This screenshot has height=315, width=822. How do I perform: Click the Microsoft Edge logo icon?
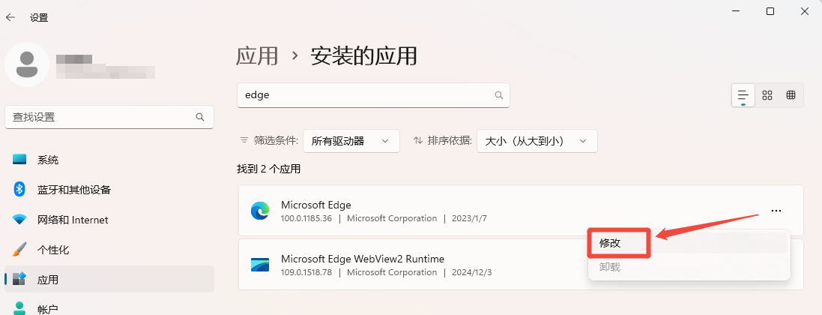click(259, 211)
